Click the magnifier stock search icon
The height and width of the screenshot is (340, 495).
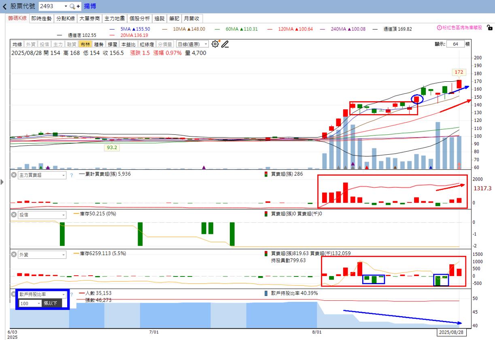pos(72,6)
